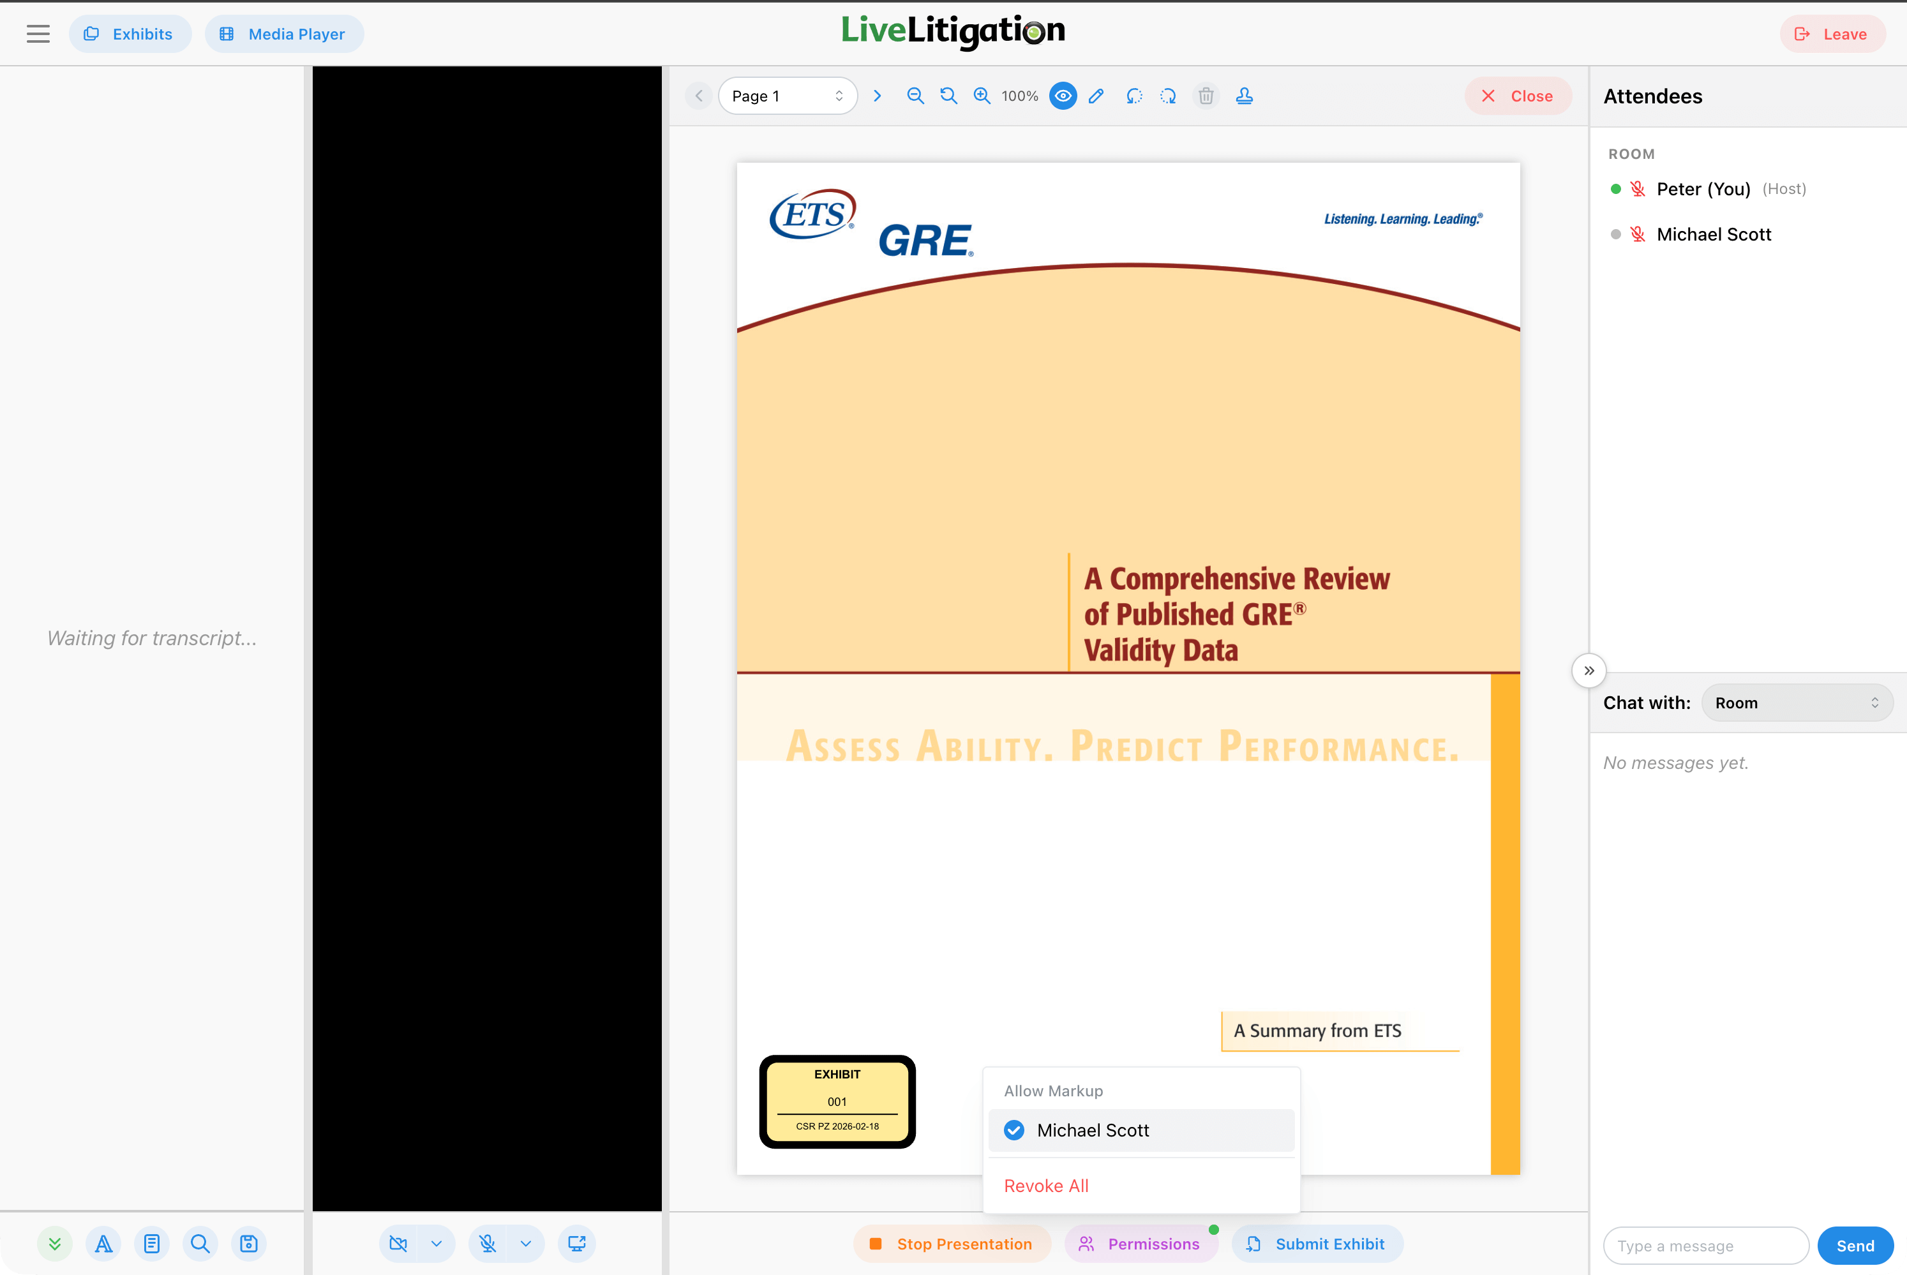The image size is (1907, 1275).
Task: Click the reset zoom magnifier icon
Action: 948,96
